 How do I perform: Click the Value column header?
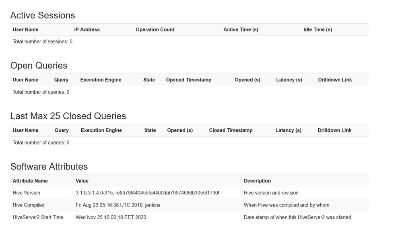pyautogui.click(x=82, y=181)
